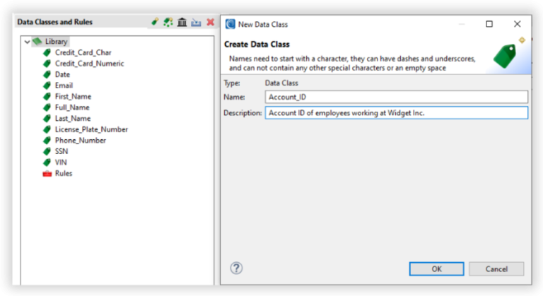Image resolution: width=543 pixels, height=296 pixels.
Task: Confirm with the OK button
Action: click(x=436, y=269)
